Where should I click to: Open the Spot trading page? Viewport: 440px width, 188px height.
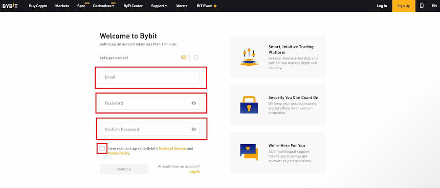(x=81, y=6)
